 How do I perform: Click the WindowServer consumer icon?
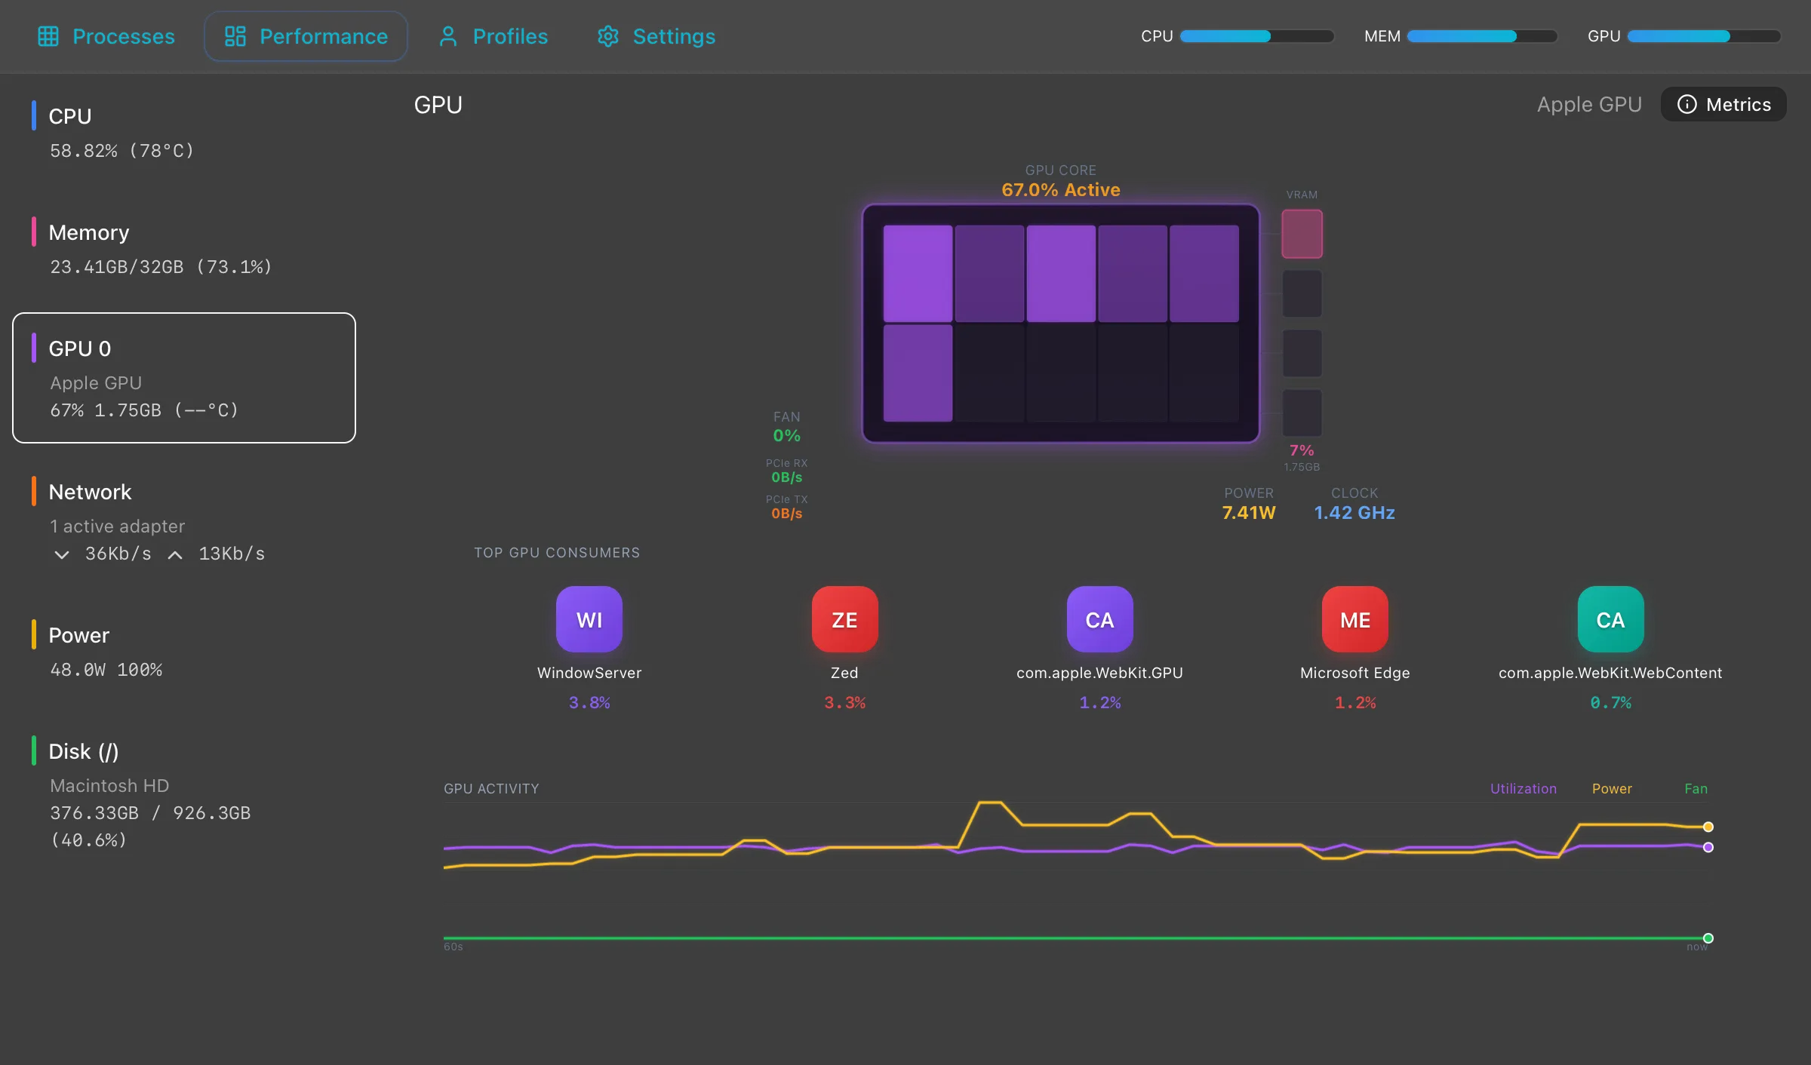pos(589,619)
